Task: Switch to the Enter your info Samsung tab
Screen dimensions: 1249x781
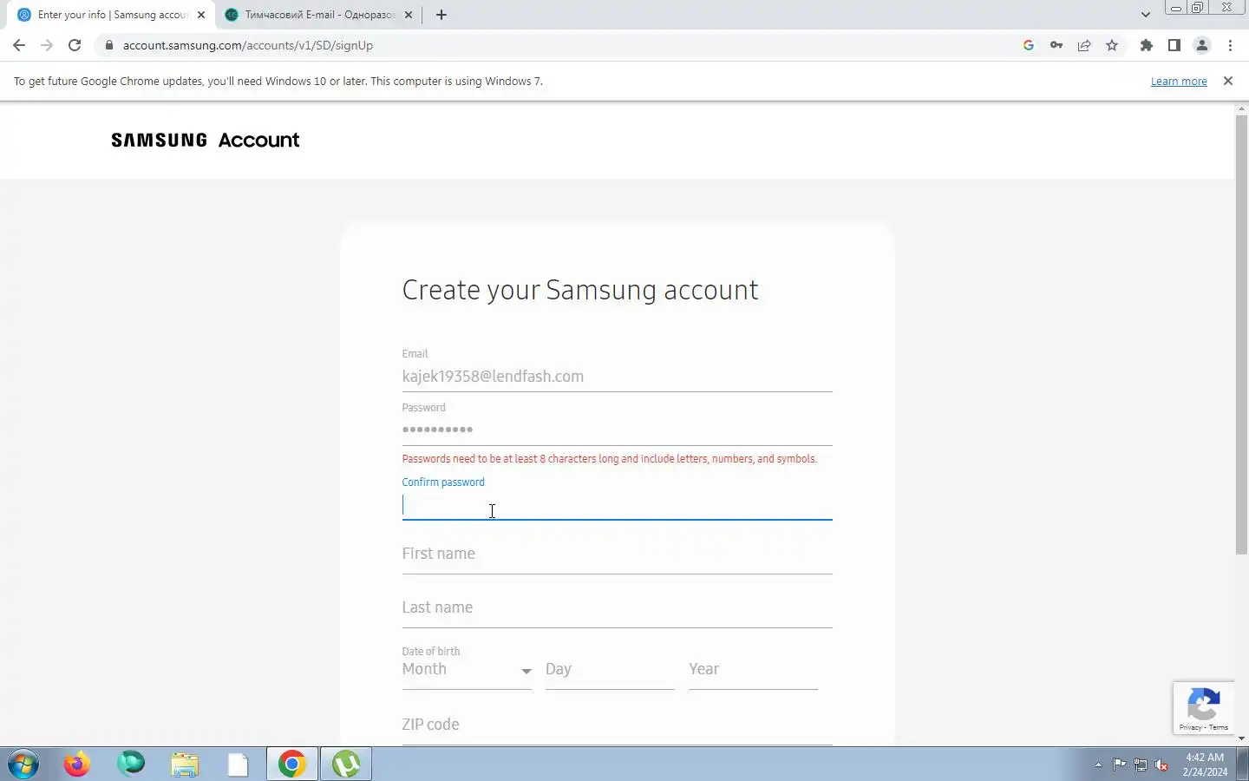Action: (111, 15)
